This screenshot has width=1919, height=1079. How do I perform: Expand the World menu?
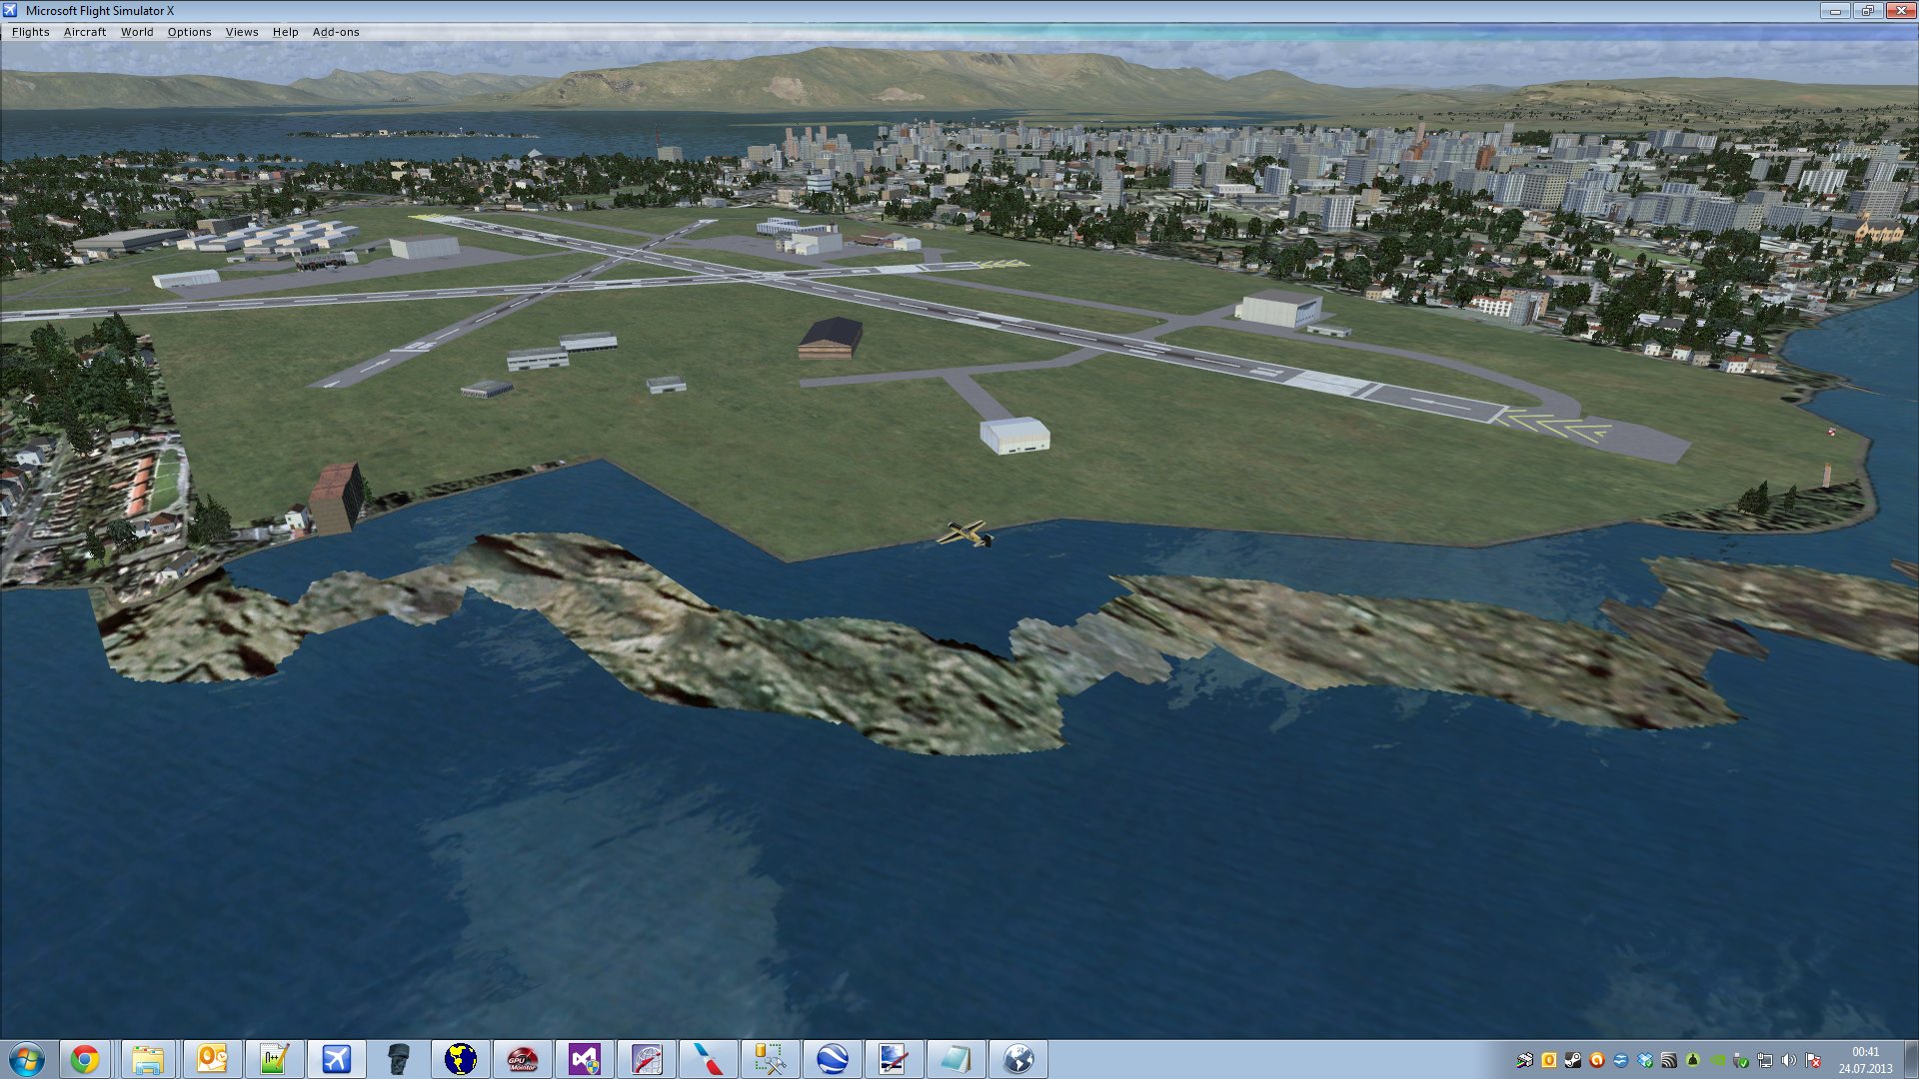coord(137,32)
